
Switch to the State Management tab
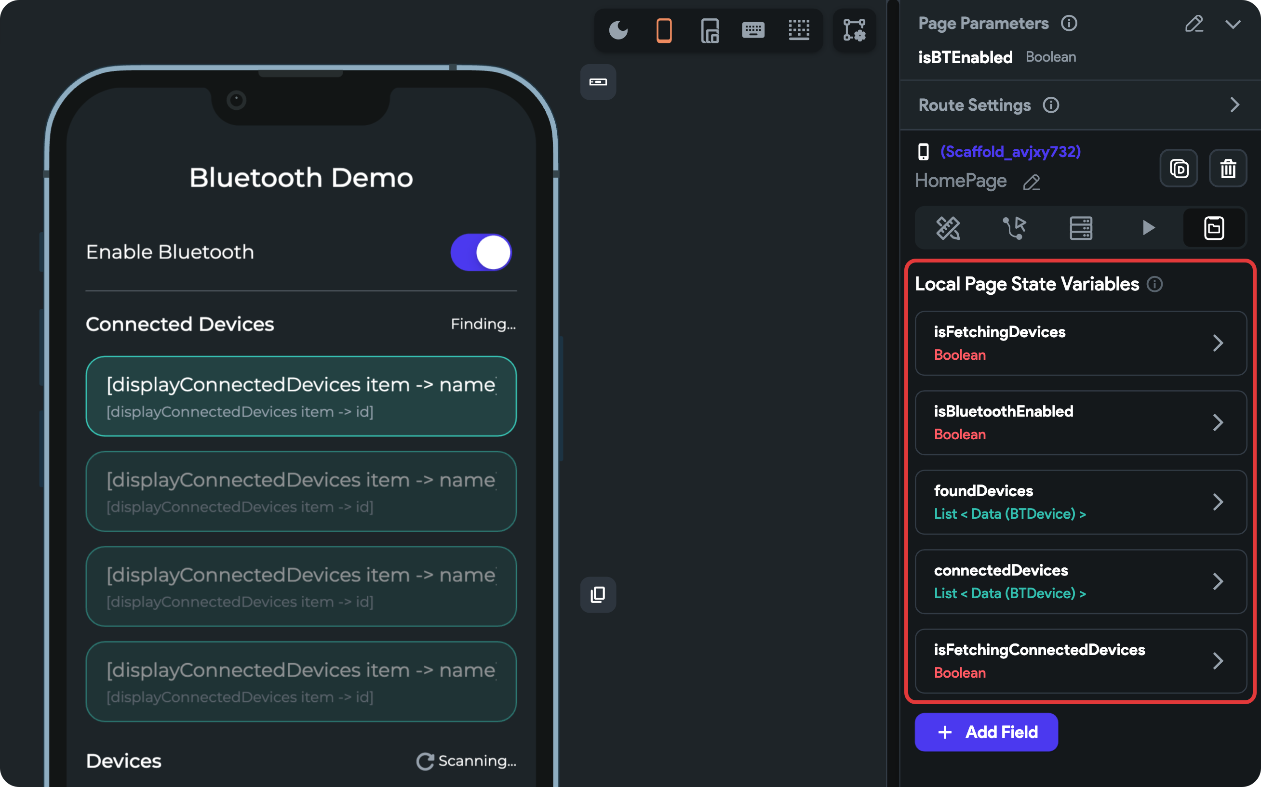(1214, 227)
